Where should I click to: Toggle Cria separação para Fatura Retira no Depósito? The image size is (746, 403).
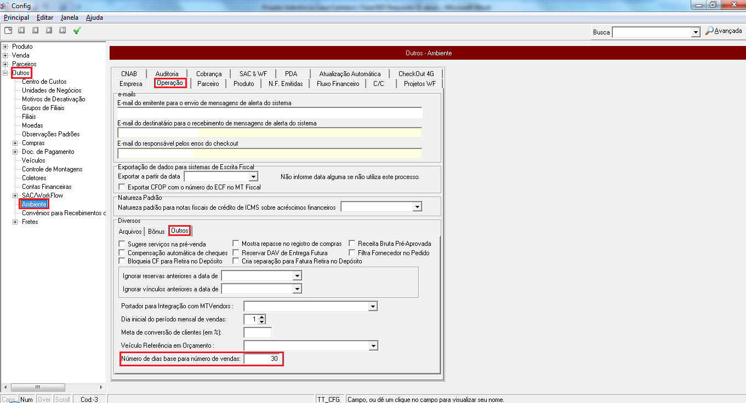pyautogui.click(x=236, y=262)
